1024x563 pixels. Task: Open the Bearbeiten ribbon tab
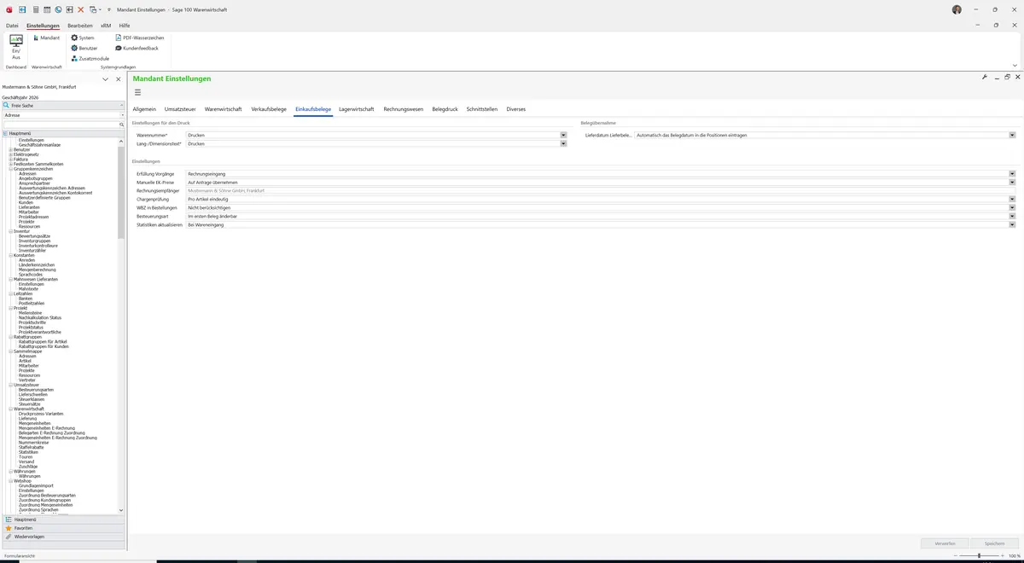(x=79, y=26)
